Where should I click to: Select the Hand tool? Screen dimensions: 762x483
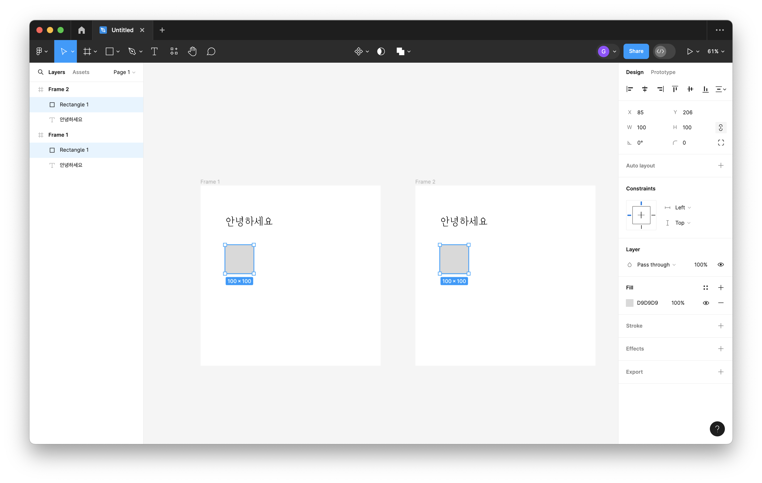192,51
